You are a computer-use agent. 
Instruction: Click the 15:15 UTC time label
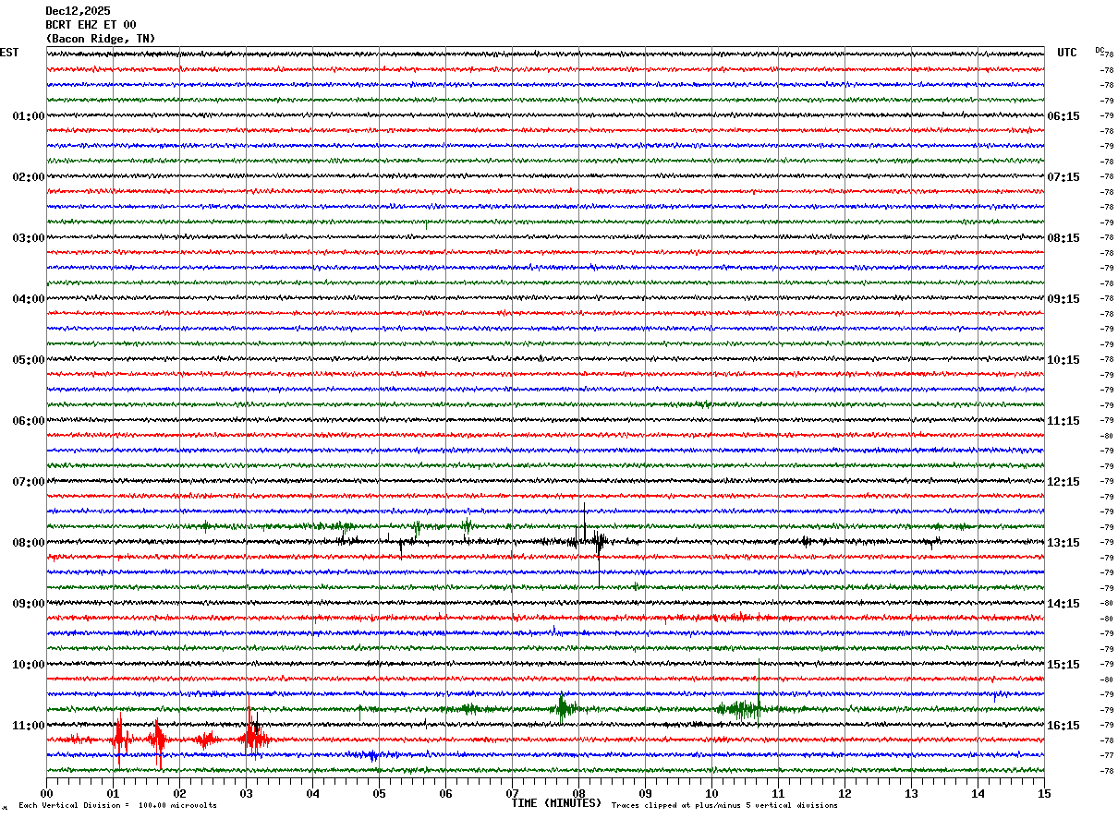tap(1064, 665)
